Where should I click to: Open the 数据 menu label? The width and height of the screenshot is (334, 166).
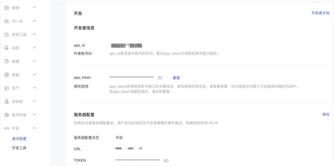point(15,61)
